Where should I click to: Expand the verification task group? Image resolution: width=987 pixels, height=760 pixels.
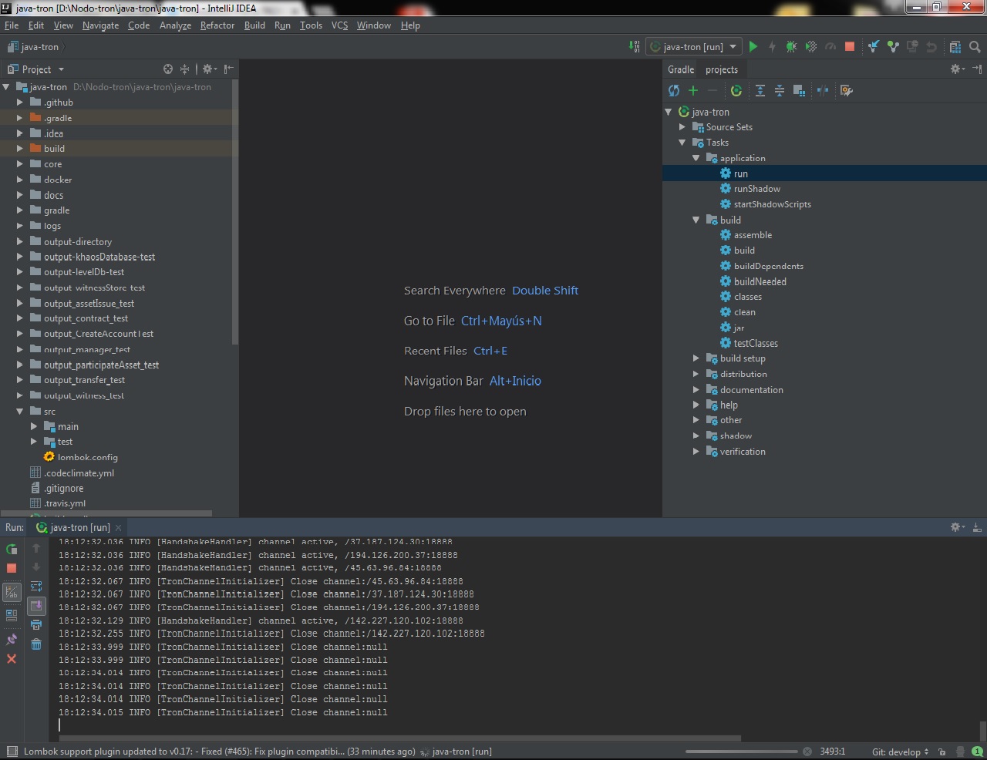[x=696, y=452]
